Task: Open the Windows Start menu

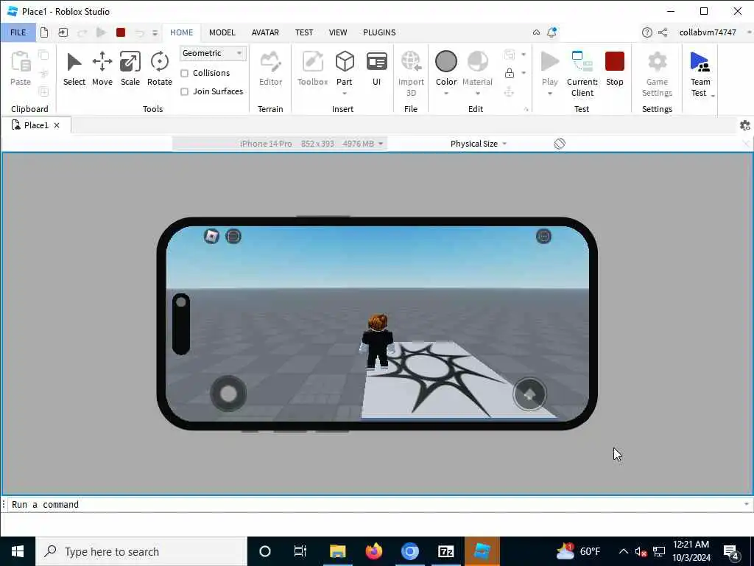Action: pos(18,551)
